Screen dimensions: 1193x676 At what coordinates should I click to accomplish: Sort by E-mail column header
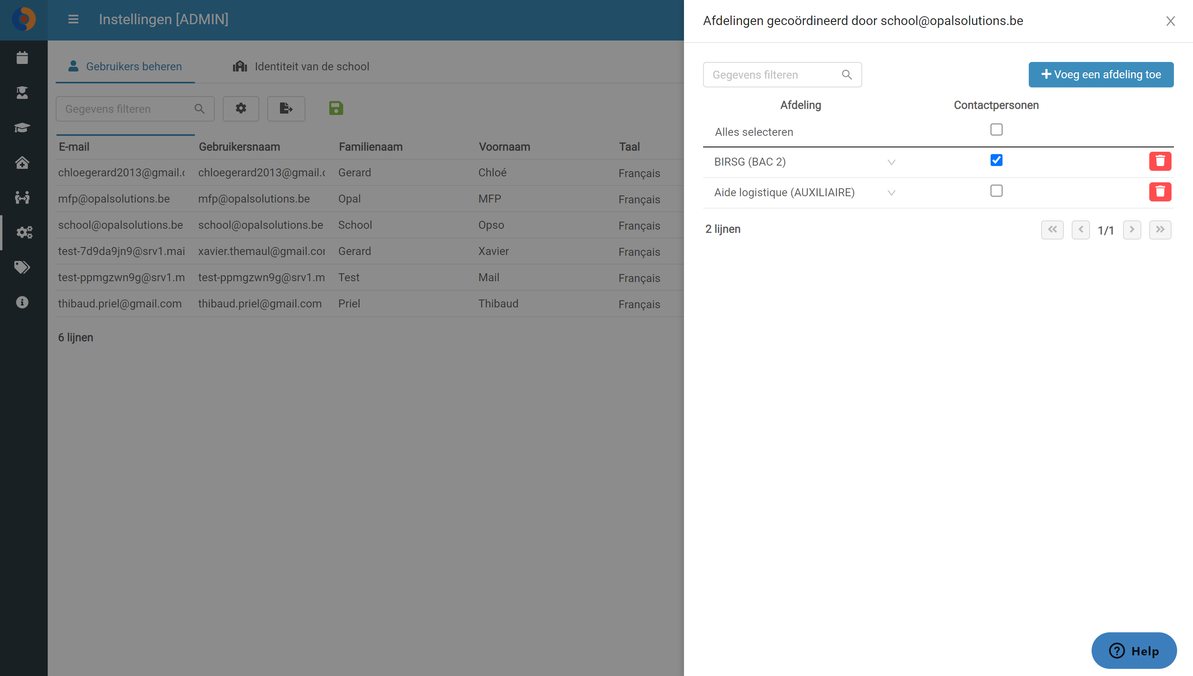(74, 147)
